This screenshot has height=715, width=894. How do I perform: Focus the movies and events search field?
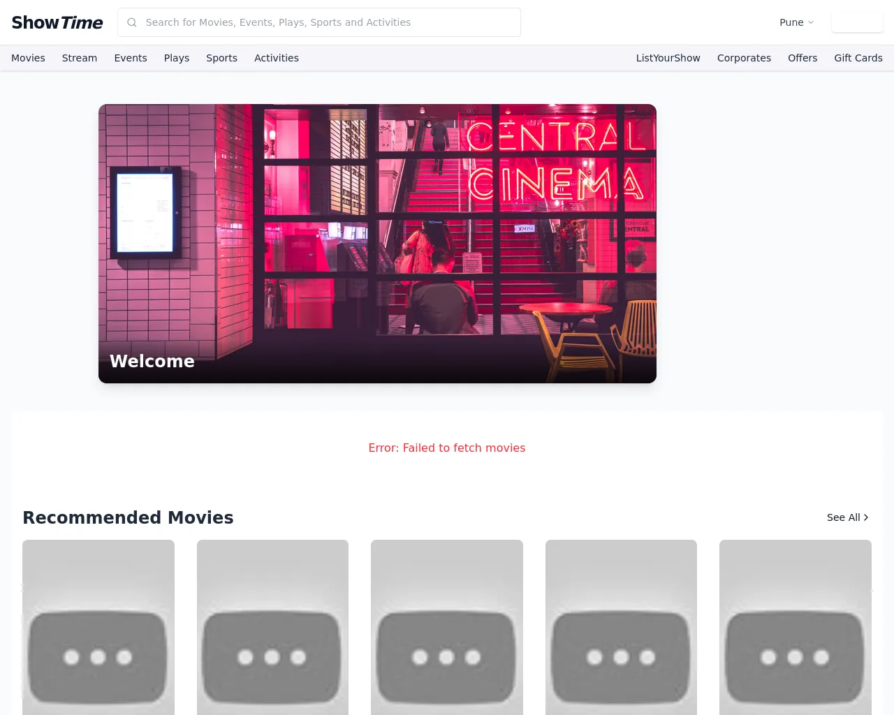coord(319,22)
